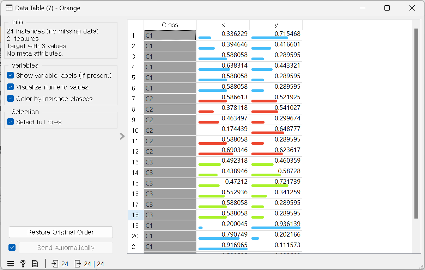Viewport: 425px width, 270px height.
Task: Collapse the left control panel arrow
Action: point(122,136)
